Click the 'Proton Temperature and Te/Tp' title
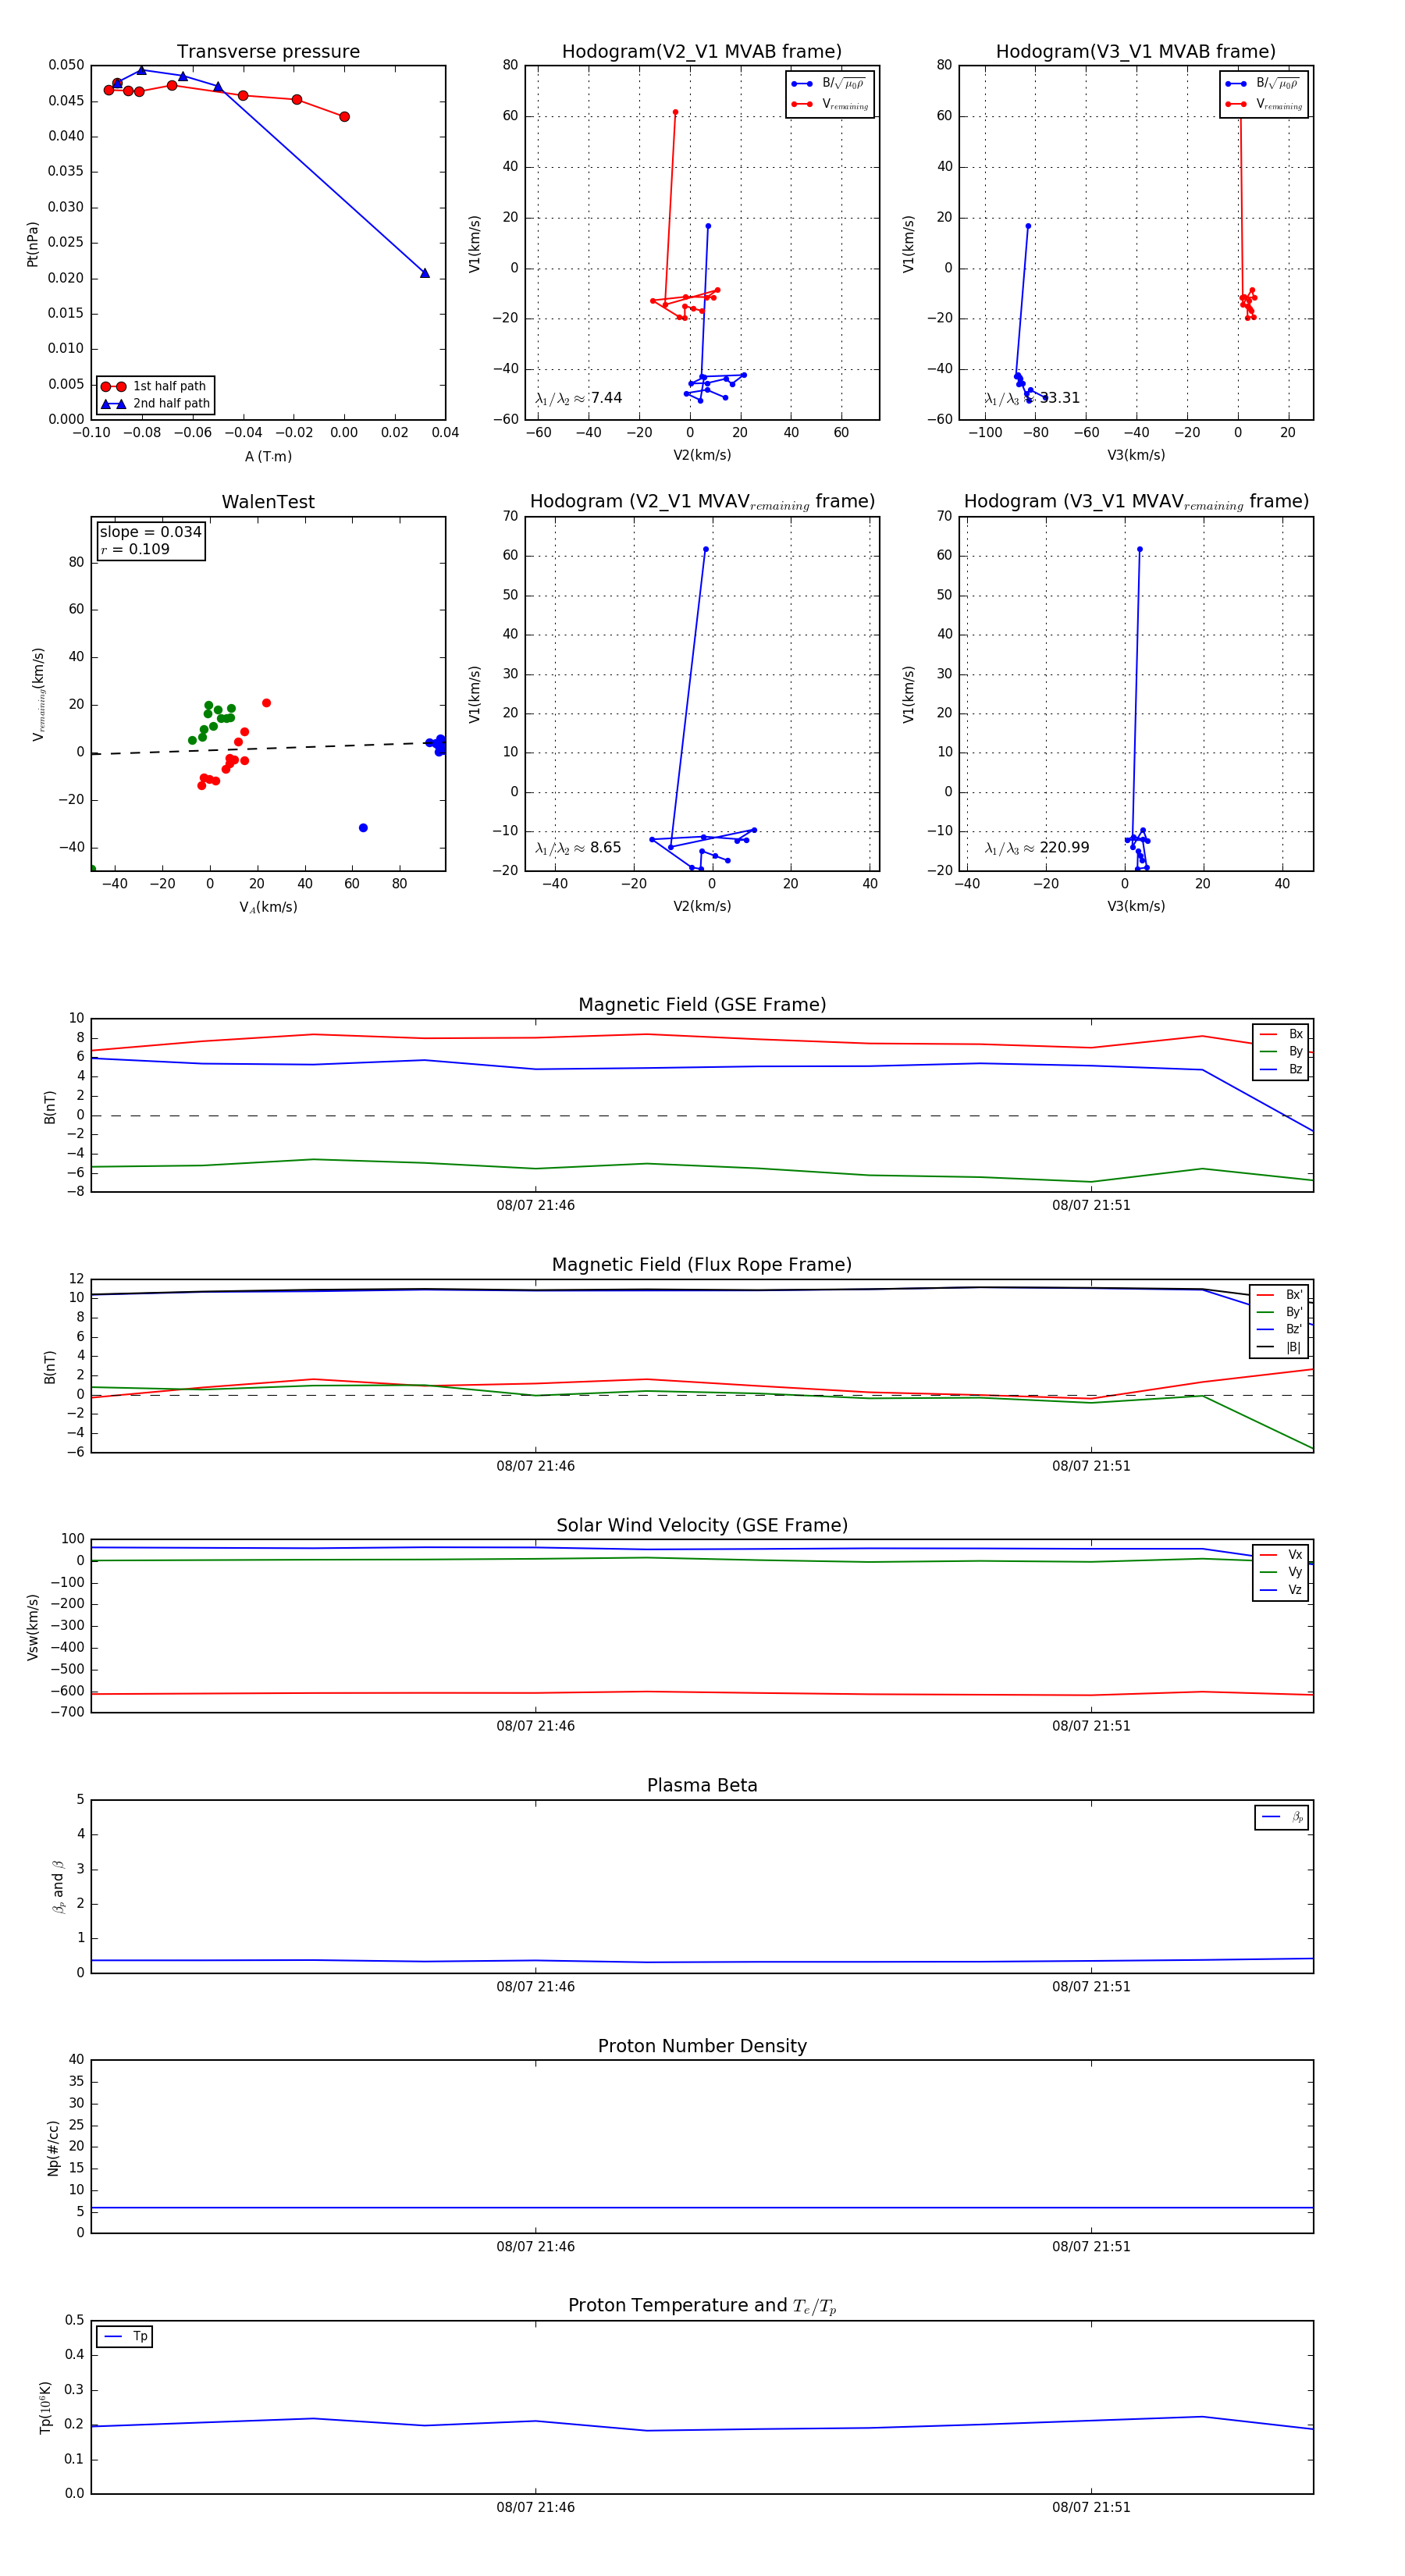This screenshot has width=1405, height=2576. click(702, 2306)
